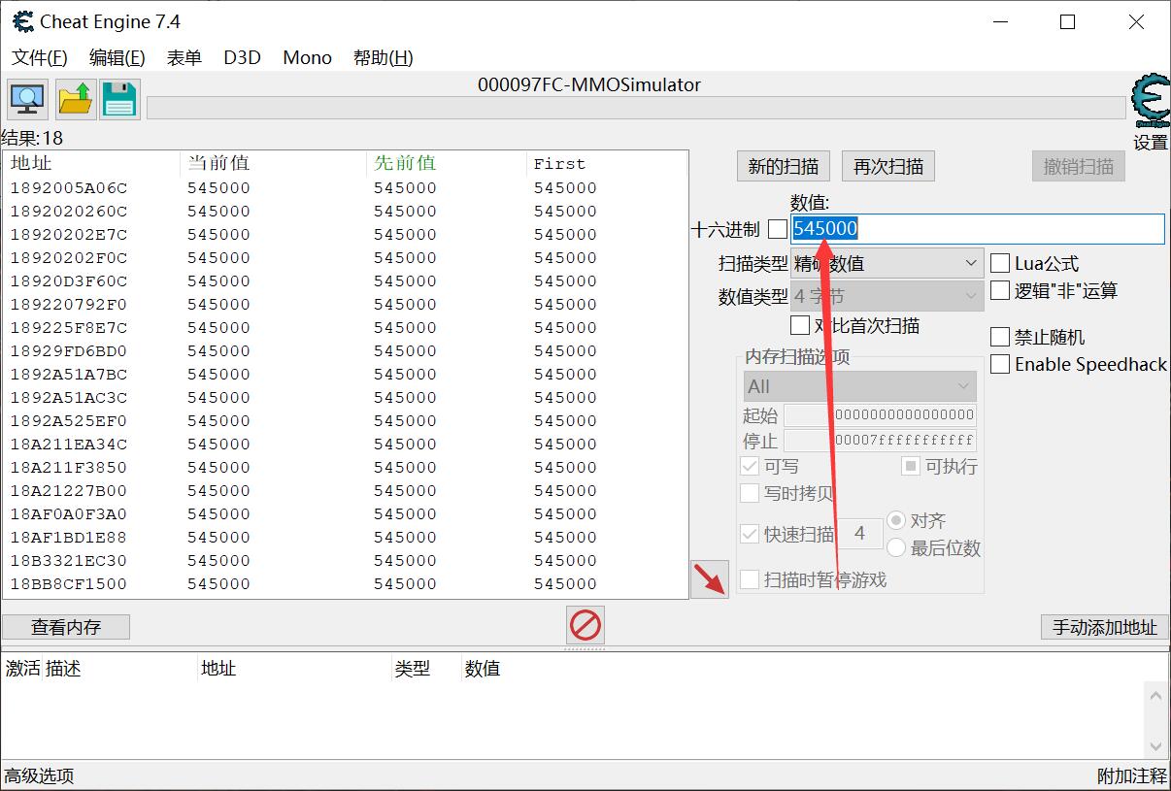Click the scan progress bar
The image size is (1171, 791).
(637, 107)
